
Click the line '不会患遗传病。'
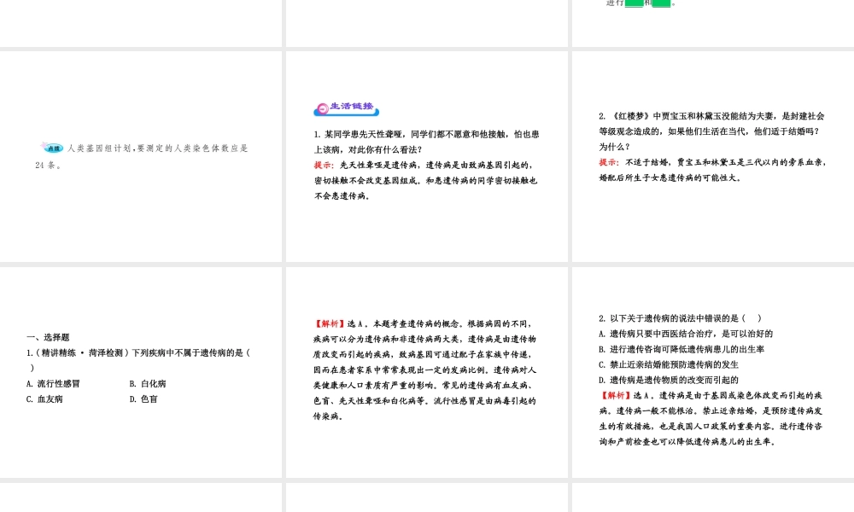(342, 196)
